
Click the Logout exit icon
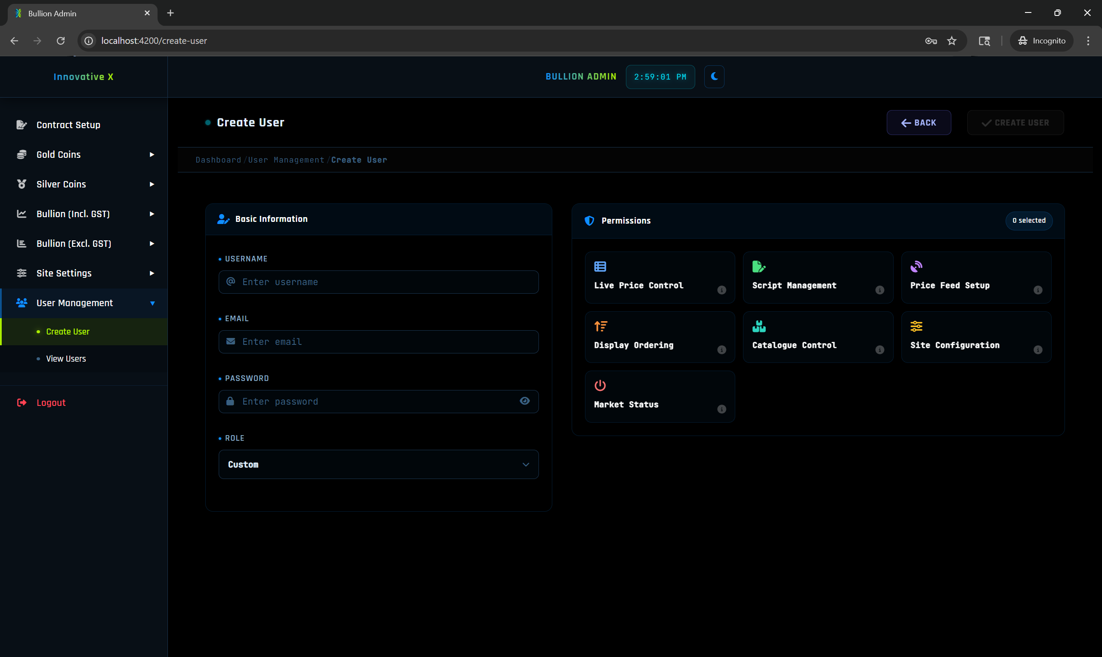21,402
